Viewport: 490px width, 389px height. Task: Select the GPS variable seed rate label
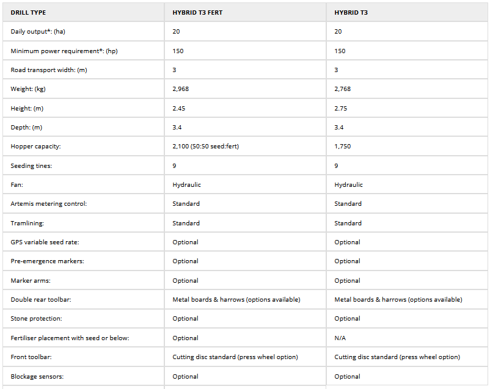coord(45,242)
